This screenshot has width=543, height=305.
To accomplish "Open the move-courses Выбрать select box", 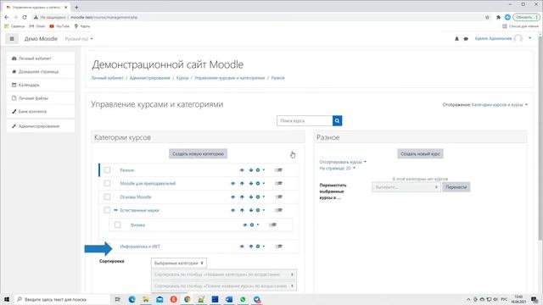I will [406, 187].
